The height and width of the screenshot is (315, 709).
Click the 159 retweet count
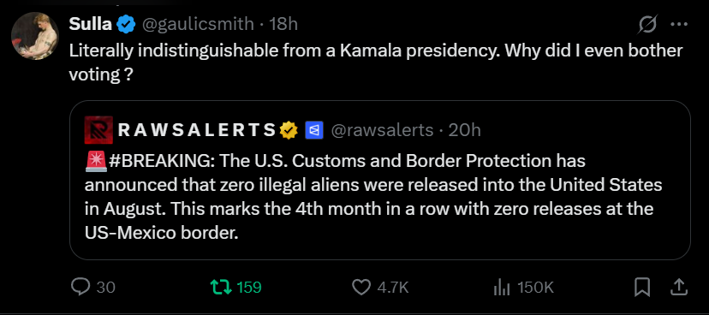249,287
